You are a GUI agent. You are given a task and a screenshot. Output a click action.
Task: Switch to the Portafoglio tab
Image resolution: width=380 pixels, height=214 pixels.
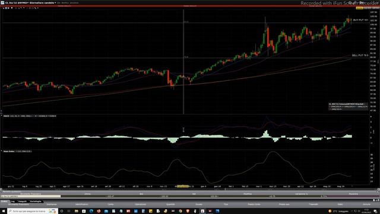pyautogui.click(x=36, y=202)
